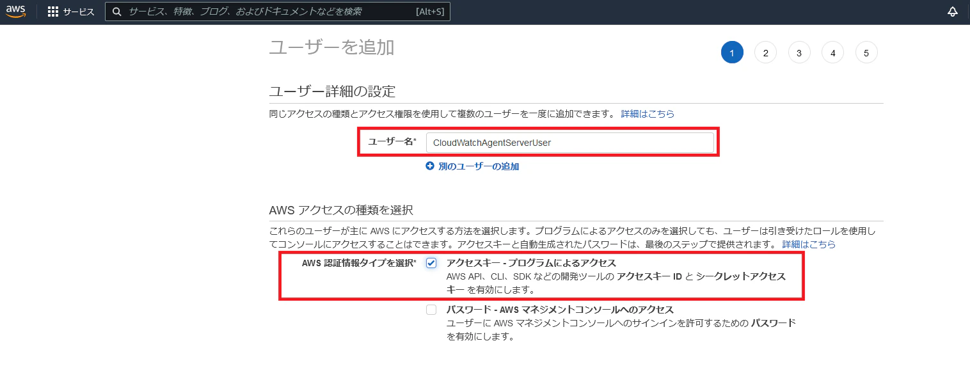Go to wizard step 2

click(x=765, y=53)
